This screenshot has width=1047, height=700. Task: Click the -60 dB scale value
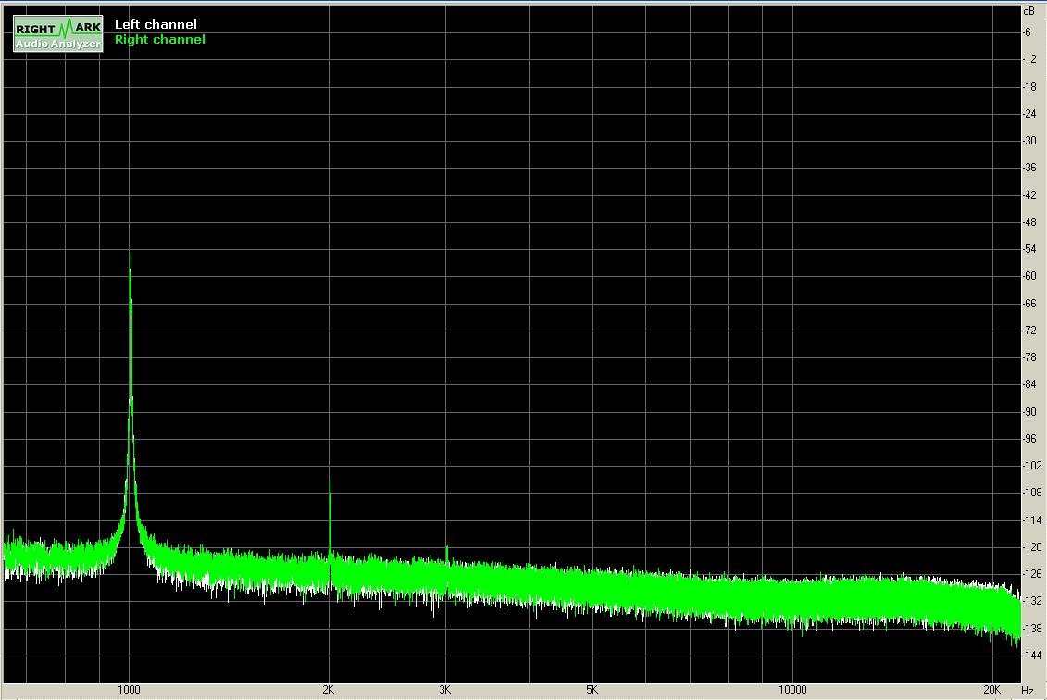1029,276
